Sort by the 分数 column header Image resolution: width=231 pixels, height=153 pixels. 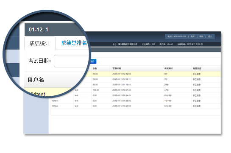95,69
